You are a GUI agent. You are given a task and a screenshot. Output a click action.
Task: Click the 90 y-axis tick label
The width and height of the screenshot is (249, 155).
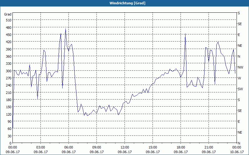(x=10, y=122)
